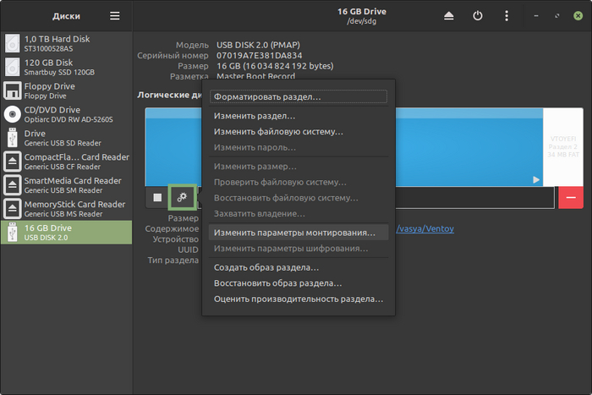
Task: Click 'Изменить файловую систему…' entry
Action: coord(278,131)
